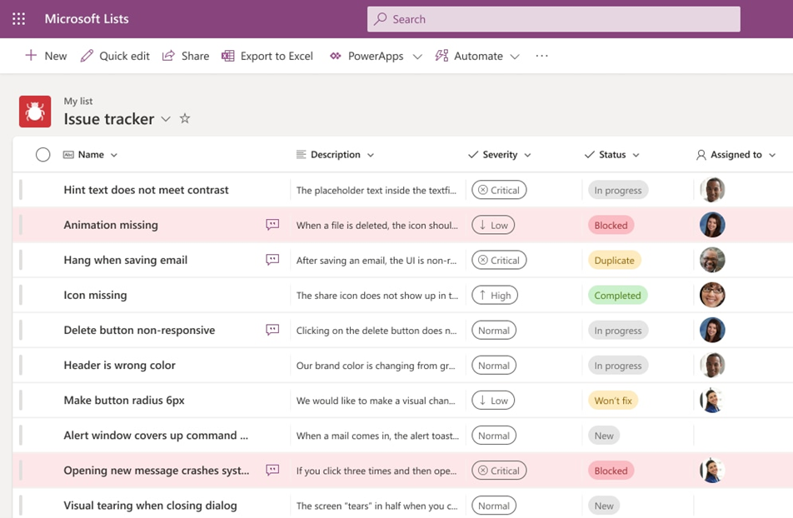Open Export to Excel via its icon
The height and width of the screenshot is (518, 793).
(227, 56)
